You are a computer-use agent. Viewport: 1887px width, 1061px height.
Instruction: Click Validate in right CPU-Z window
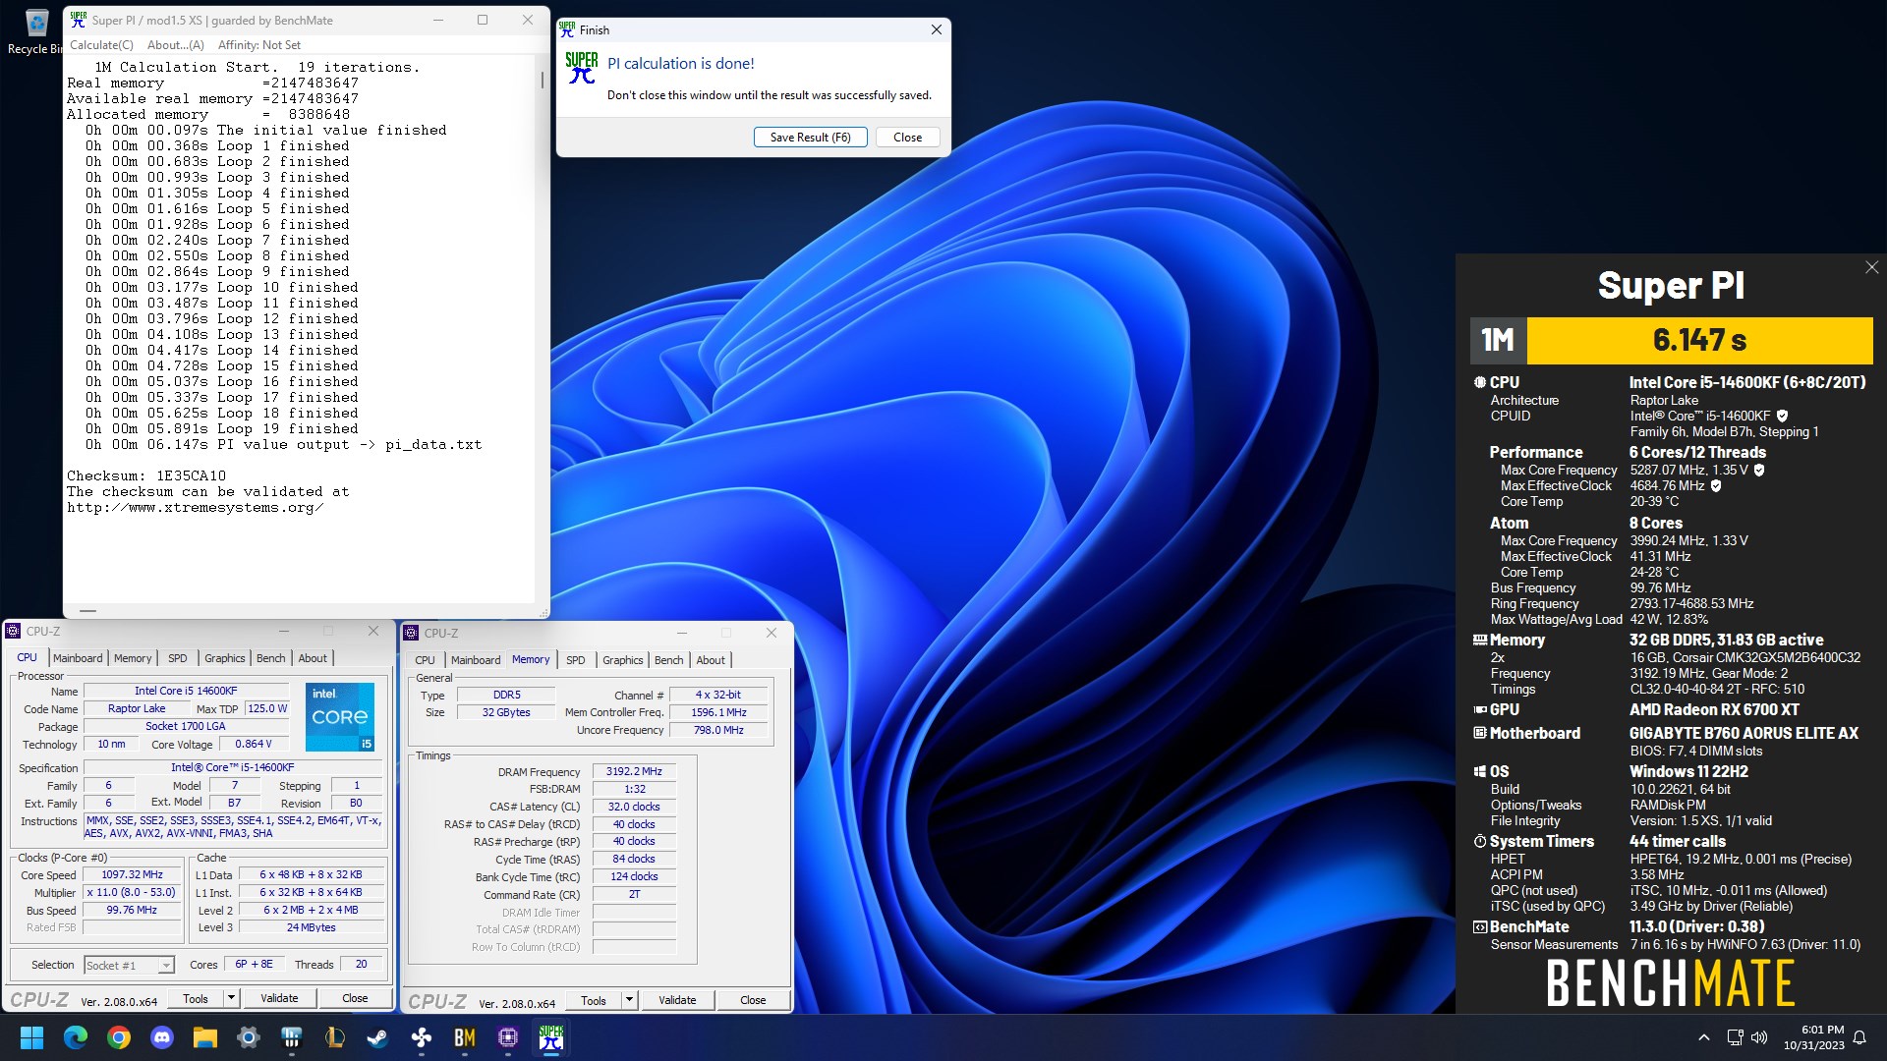(677, 1000)
